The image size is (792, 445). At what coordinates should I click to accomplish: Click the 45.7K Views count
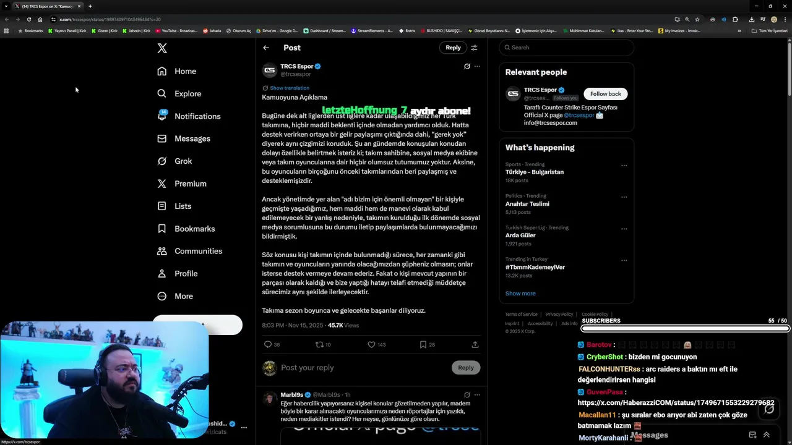tap(343, 325)
